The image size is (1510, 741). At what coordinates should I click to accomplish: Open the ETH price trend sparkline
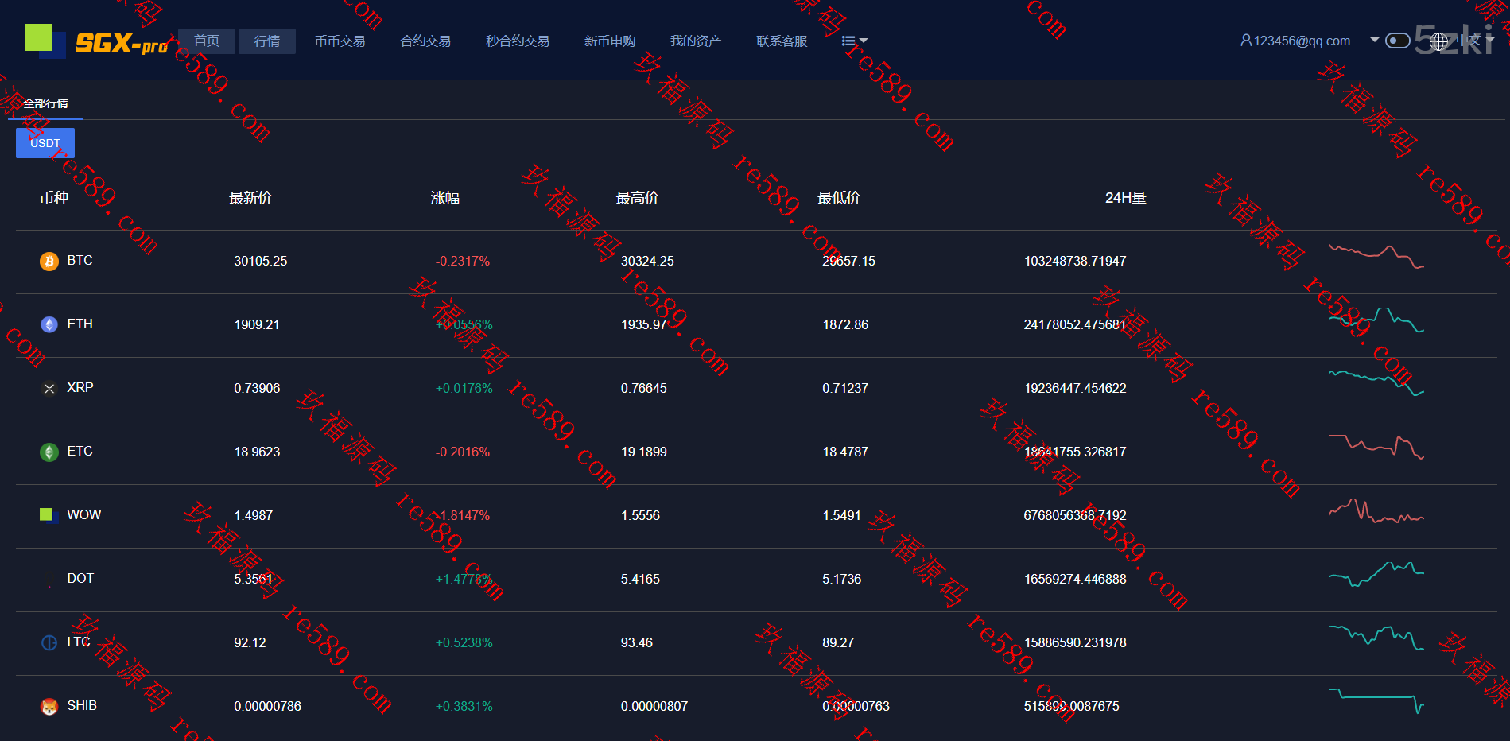(x=1376, y=320)
